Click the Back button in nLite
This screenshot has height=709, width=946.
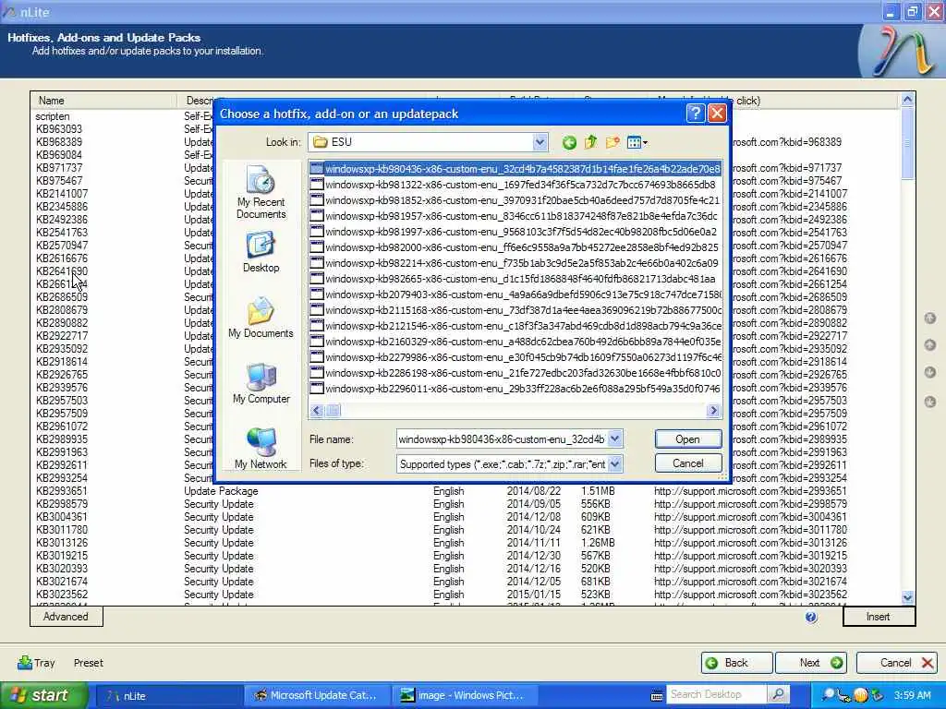[736, 663]
